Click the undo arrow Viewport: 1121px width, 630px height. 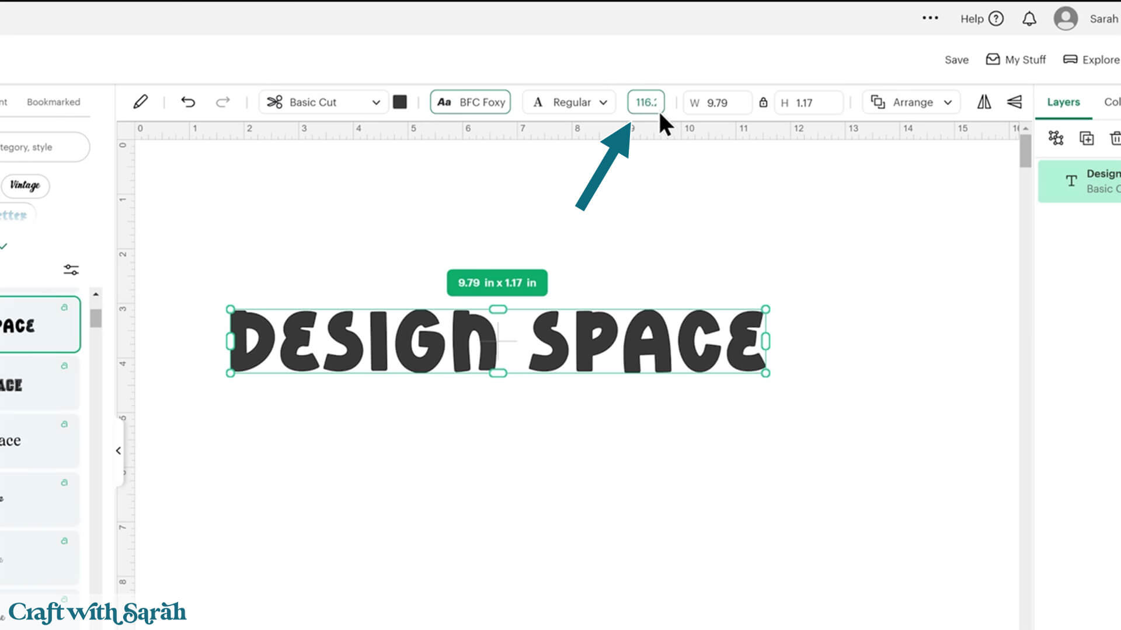(x=188, y=102)
